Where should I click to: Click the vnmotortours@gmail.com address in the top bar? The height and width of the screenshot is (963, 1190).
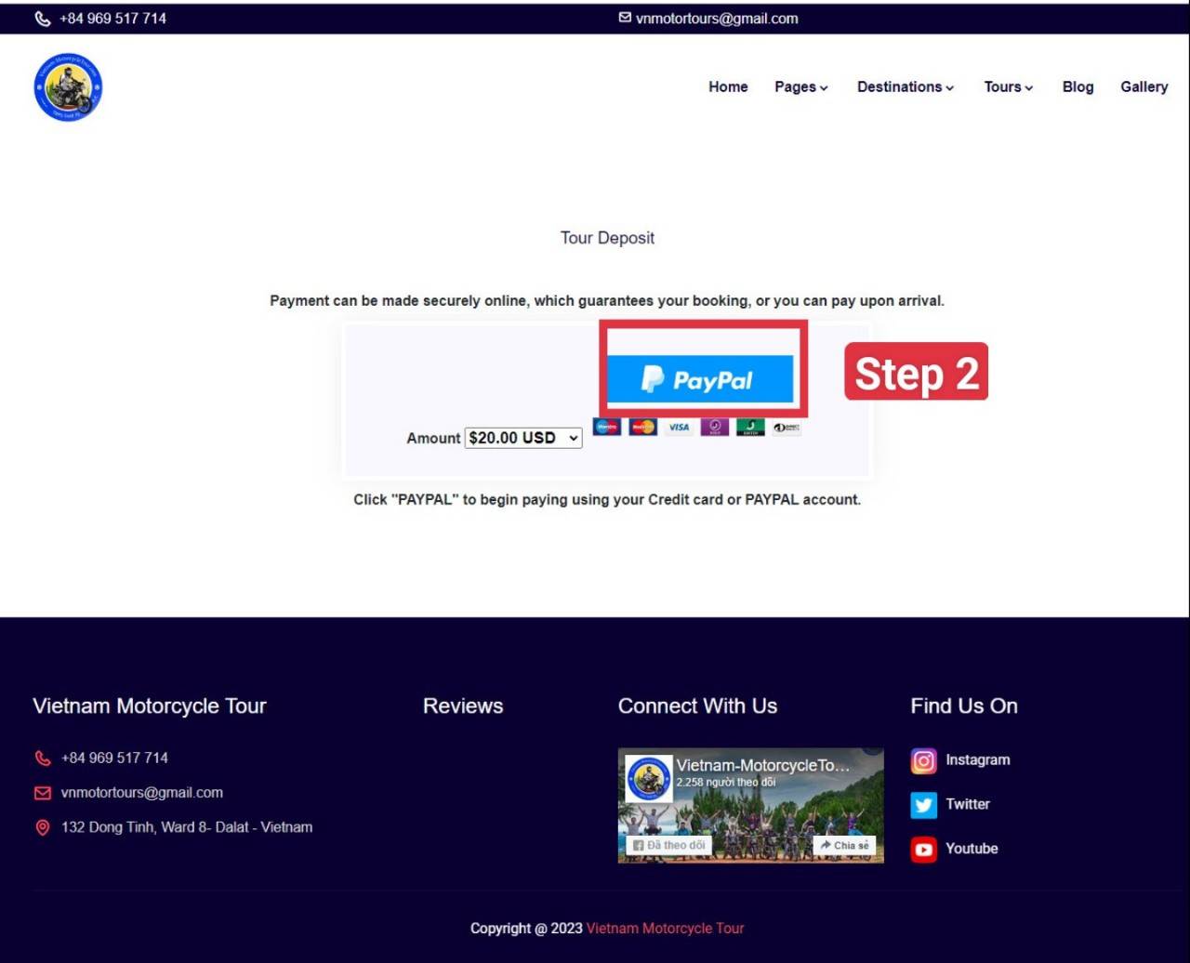pos(717,19)
